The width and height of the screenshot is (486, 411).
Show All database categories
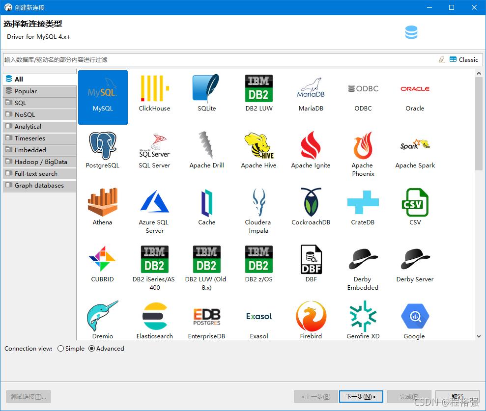click(x=40, y=79)
